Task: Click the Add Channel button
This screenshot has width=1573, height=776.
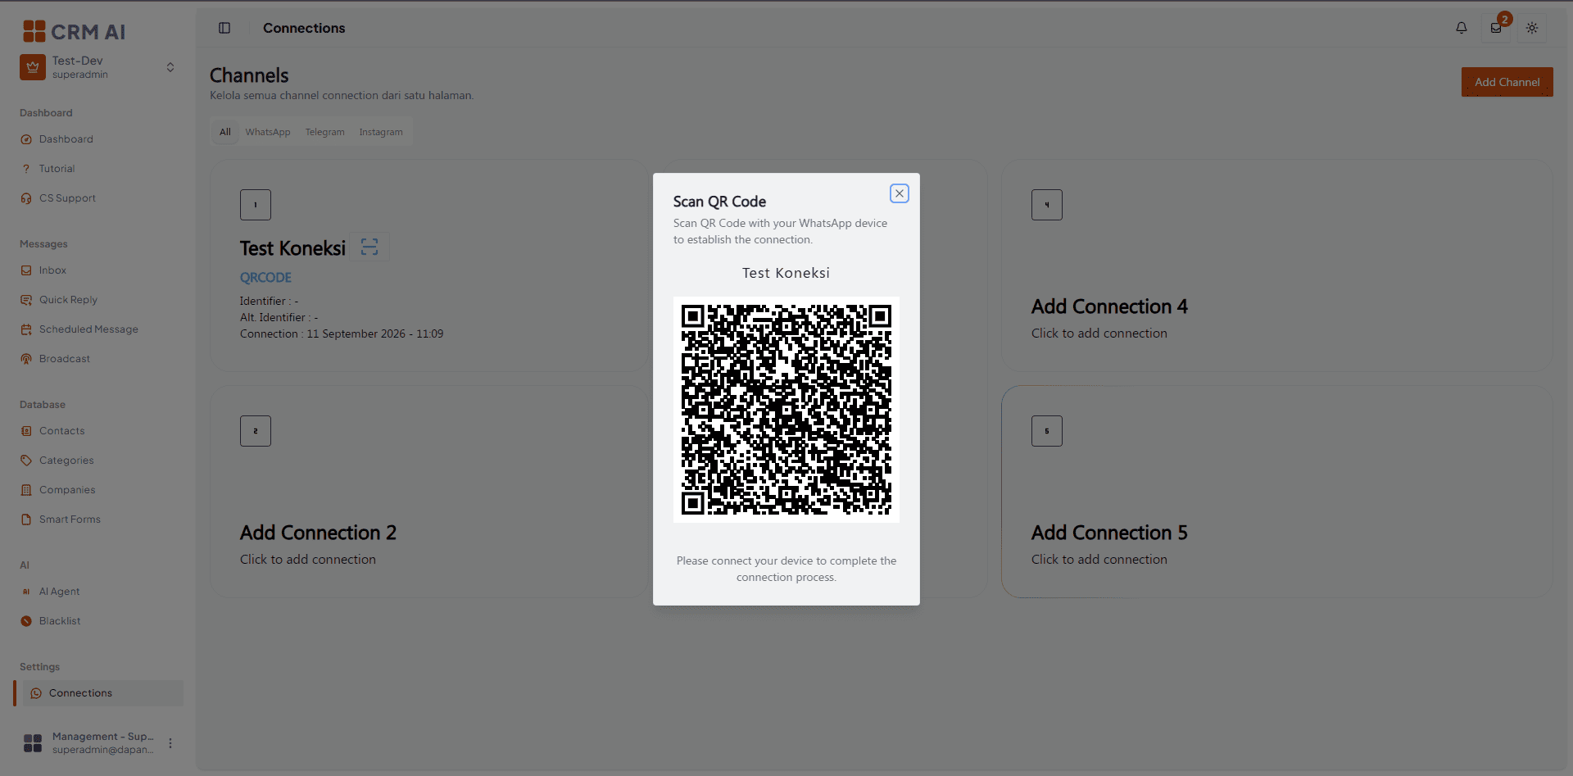Action: coord(1507,82)
